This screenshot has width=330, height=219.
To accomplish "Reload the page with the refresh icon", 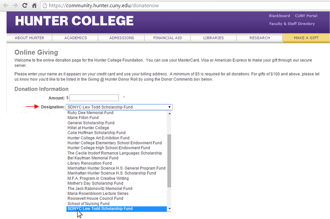I will tap(25, 5).
